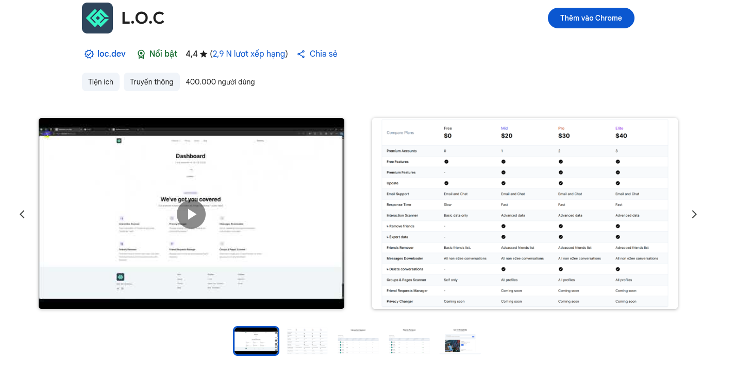Click the Slow response time value
Image resolution: width=752 pixels, height=377 pixels.
(448, 204)
